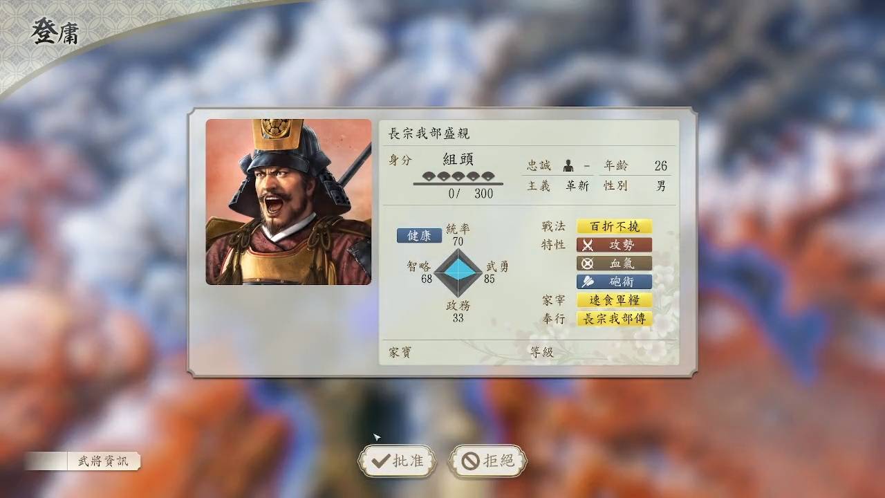Click the 批准 checkmark icon
Viewport: 885px width, 498px height.
380,461
